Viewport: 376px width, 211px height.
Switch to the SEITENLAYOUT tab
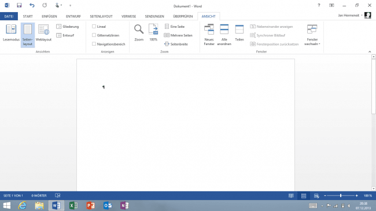point(101,16)
